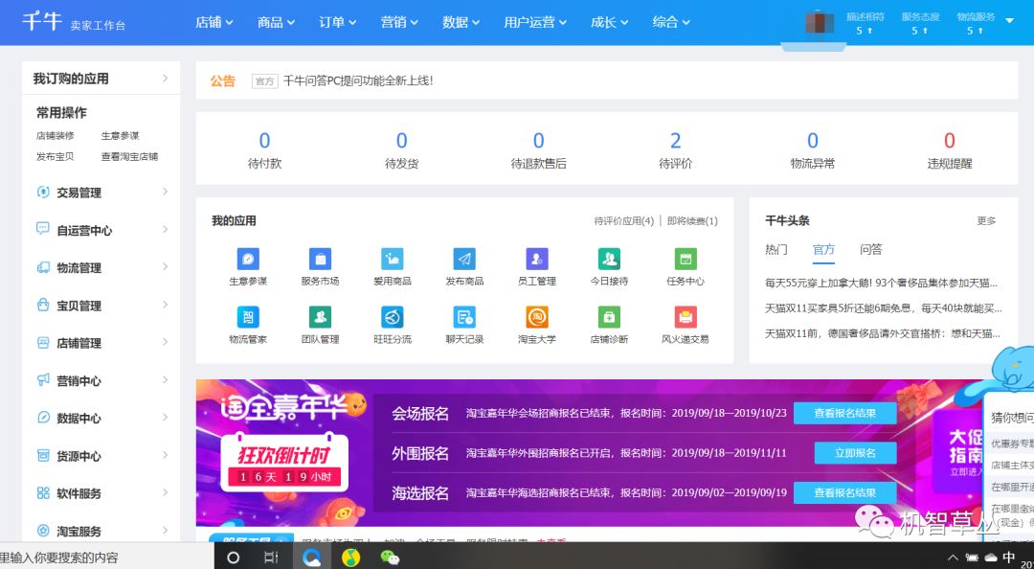This screenshot has height=569, width=1034.
Task: Open 更多 link in 千牛头条
Action: [x=986, y=221]
